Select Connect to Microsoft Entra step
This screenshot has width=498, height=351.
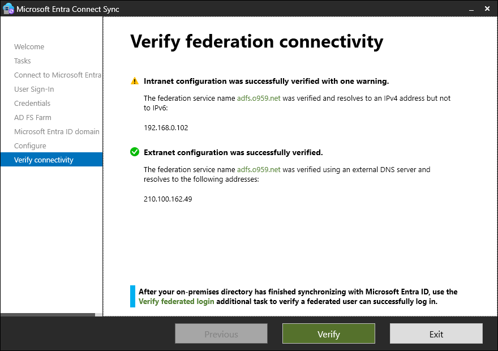point(58,75)
